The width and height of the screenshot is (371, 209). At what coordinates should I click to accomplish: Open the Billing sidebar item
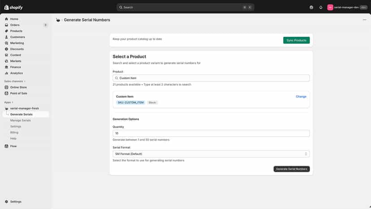(x=14, y=132)
